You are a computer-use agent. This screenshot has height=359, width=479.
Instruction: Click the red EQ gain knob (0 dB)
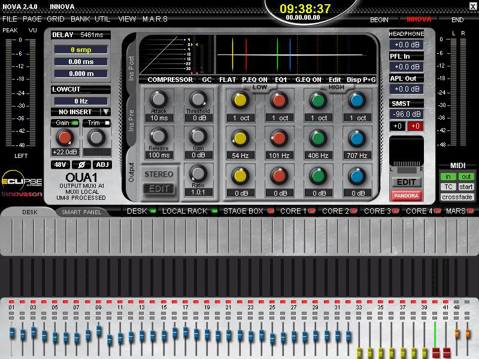279,176
